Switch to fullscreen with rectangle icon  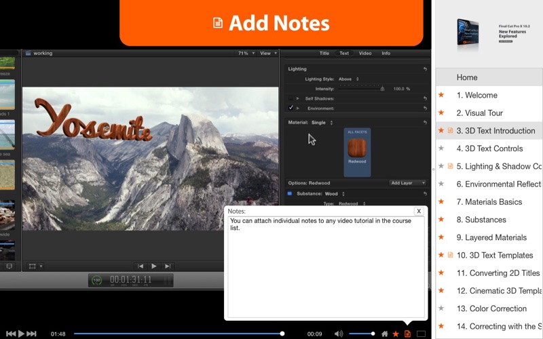click(x=421, y=334)
